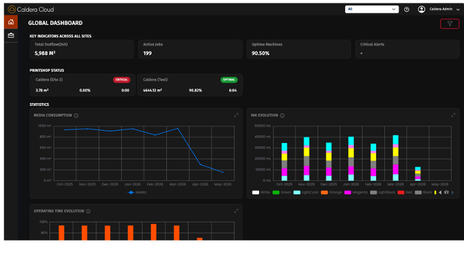Open the help question mark icon
This screenshot has width=464, height=257.
[406, 10]
